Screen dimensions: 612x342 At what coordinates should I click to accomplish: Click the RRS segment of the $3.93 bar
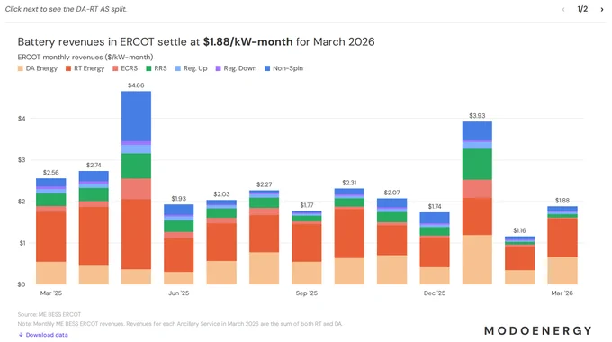(x=477, y=164)
